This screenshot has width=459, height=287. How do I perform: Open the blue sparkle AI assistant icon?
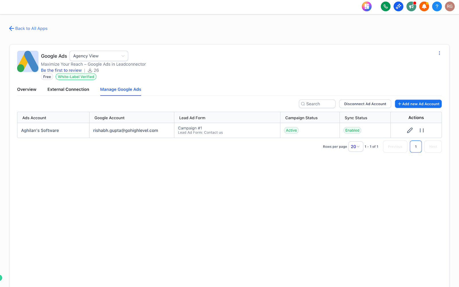[398, 6]
